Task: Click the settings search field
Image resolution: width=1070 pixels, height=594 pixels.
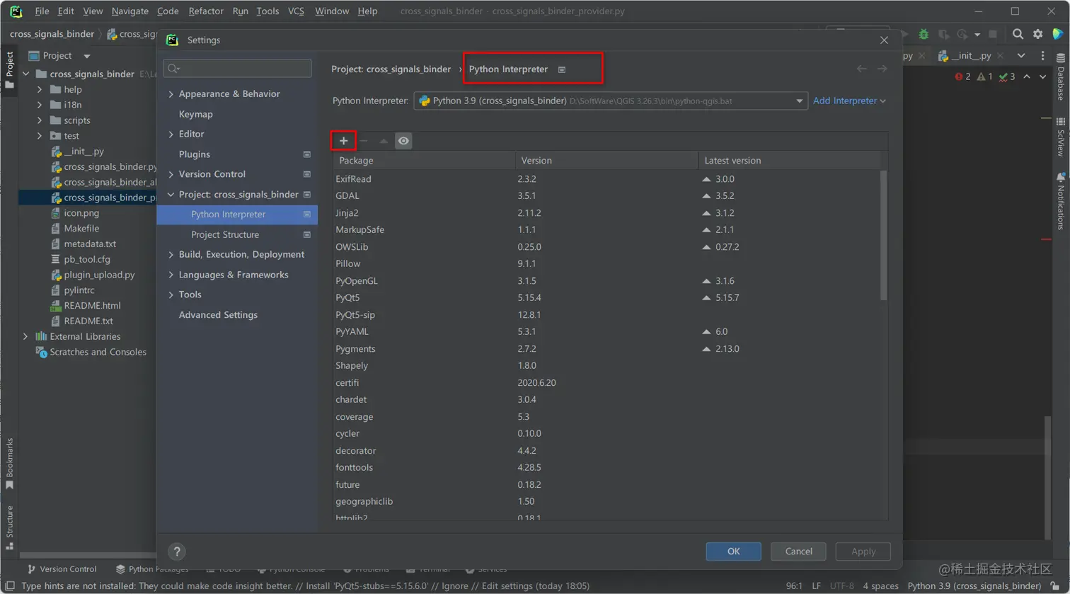Action: (x=237, y=68)
